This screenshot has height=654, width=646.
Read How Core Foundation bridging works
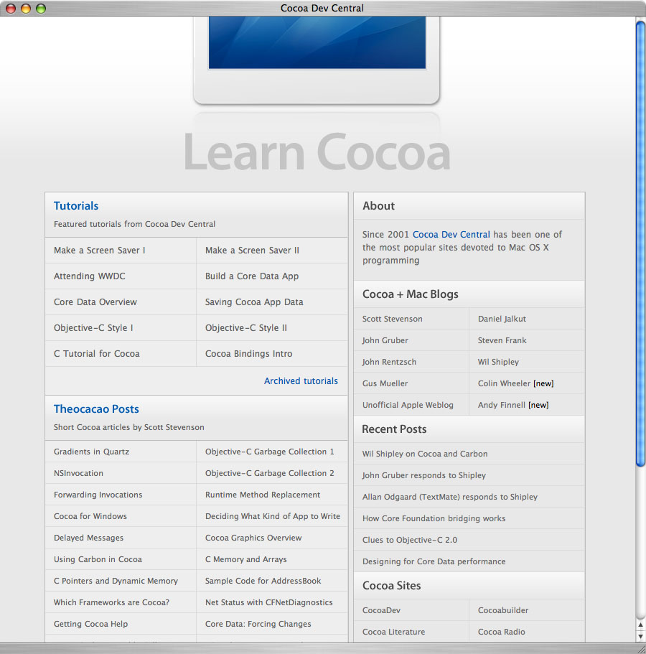coord(434,518)
